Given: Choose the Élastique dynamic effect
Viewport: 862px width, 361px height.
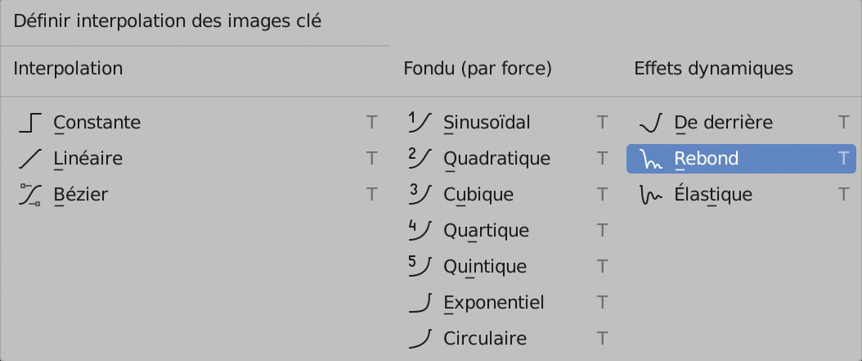Looking at the screenshot, I should click(x=713, y=195).
